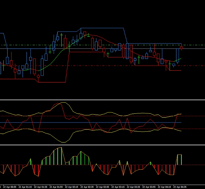The image size is (205, 189).
Task: Click the "22 Apr 01:15" time axis label
Action: pos(25,187)
